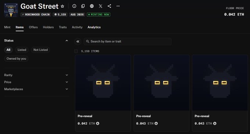Screen dimensions: 250x134
Task: Switch to the Analytics tab
Action: [x=94, y=27]
